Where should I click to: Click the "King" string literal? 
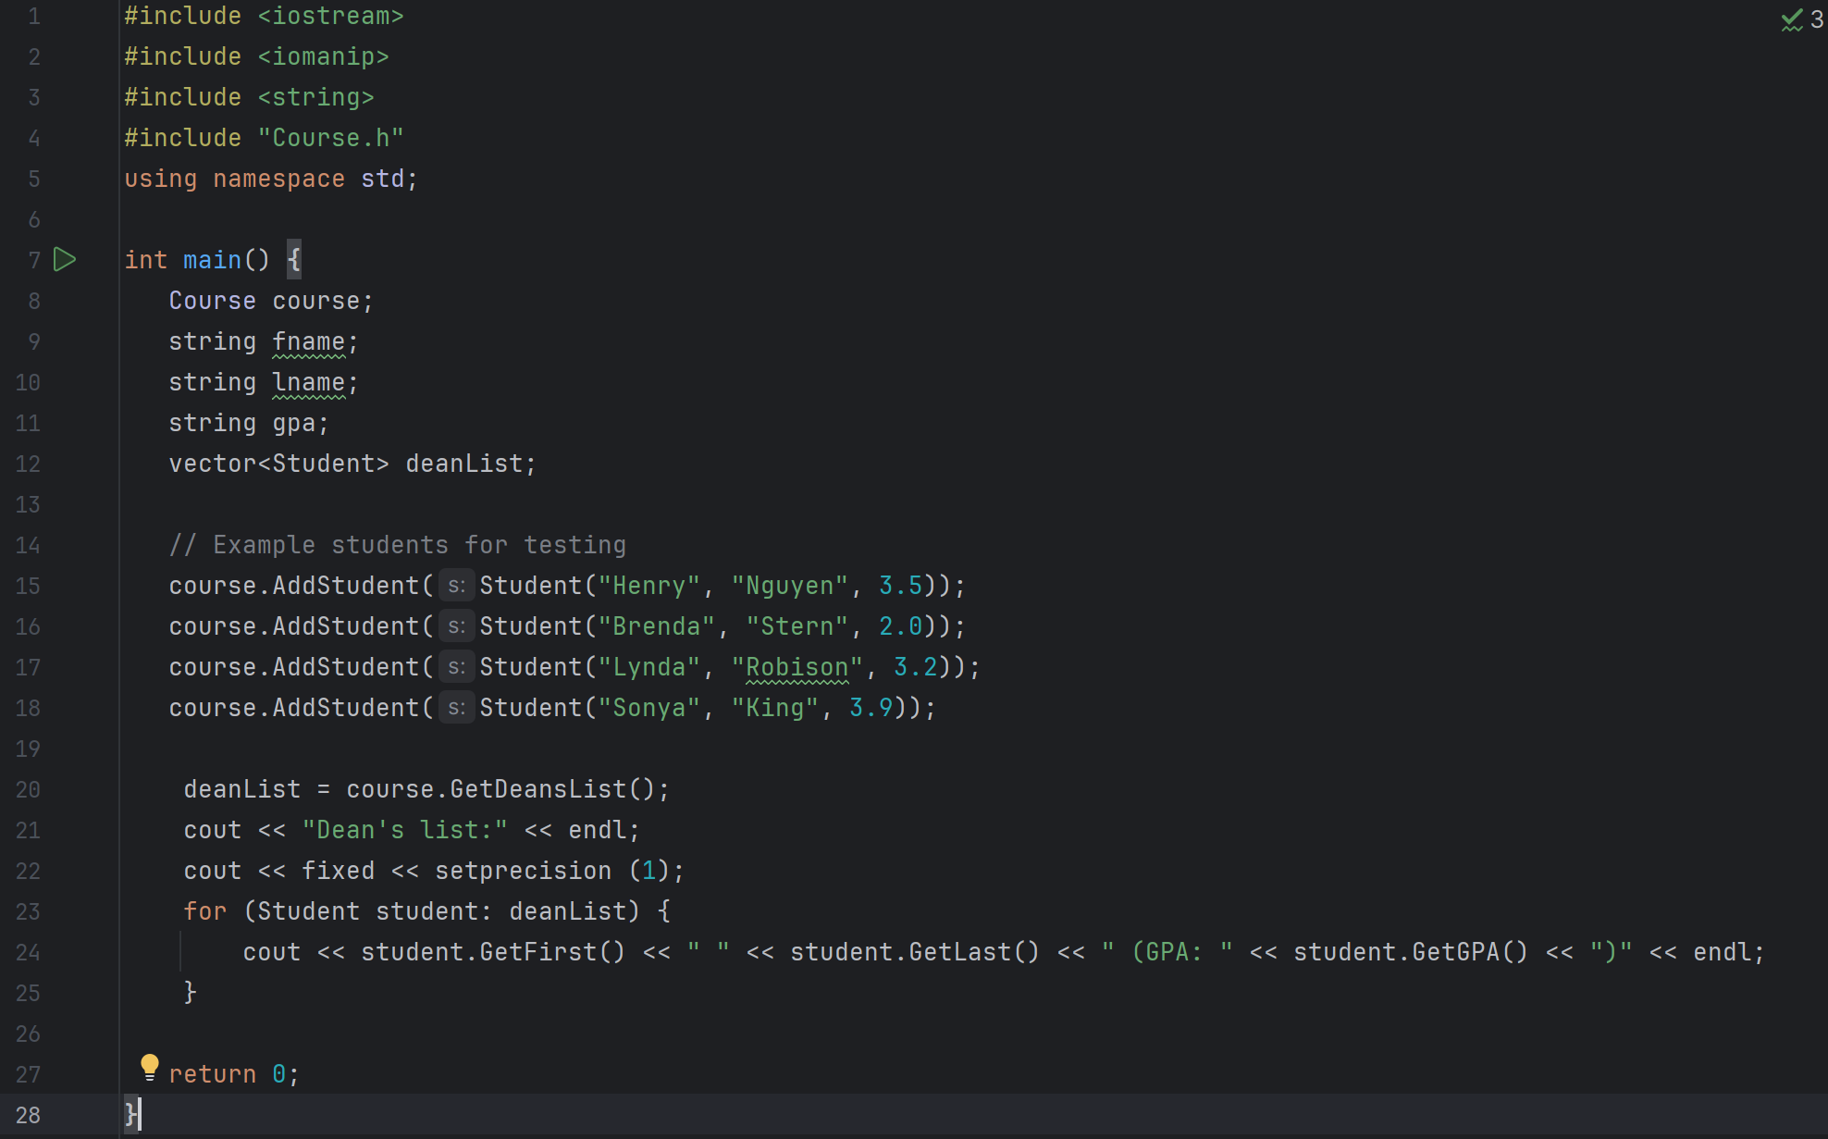[x=775, y=708]
